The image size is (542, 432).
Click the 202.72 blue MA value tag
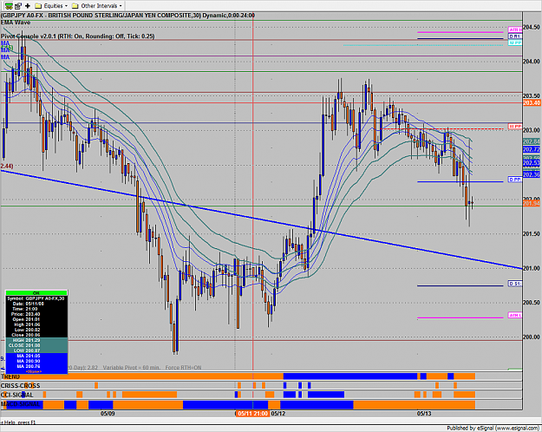click(532, 149)
